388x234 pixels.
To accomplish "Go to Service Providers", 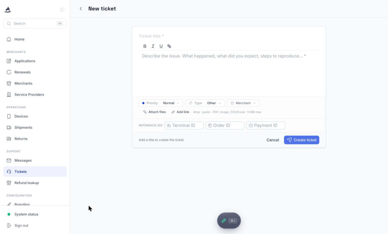I will (x=35, y=95).
